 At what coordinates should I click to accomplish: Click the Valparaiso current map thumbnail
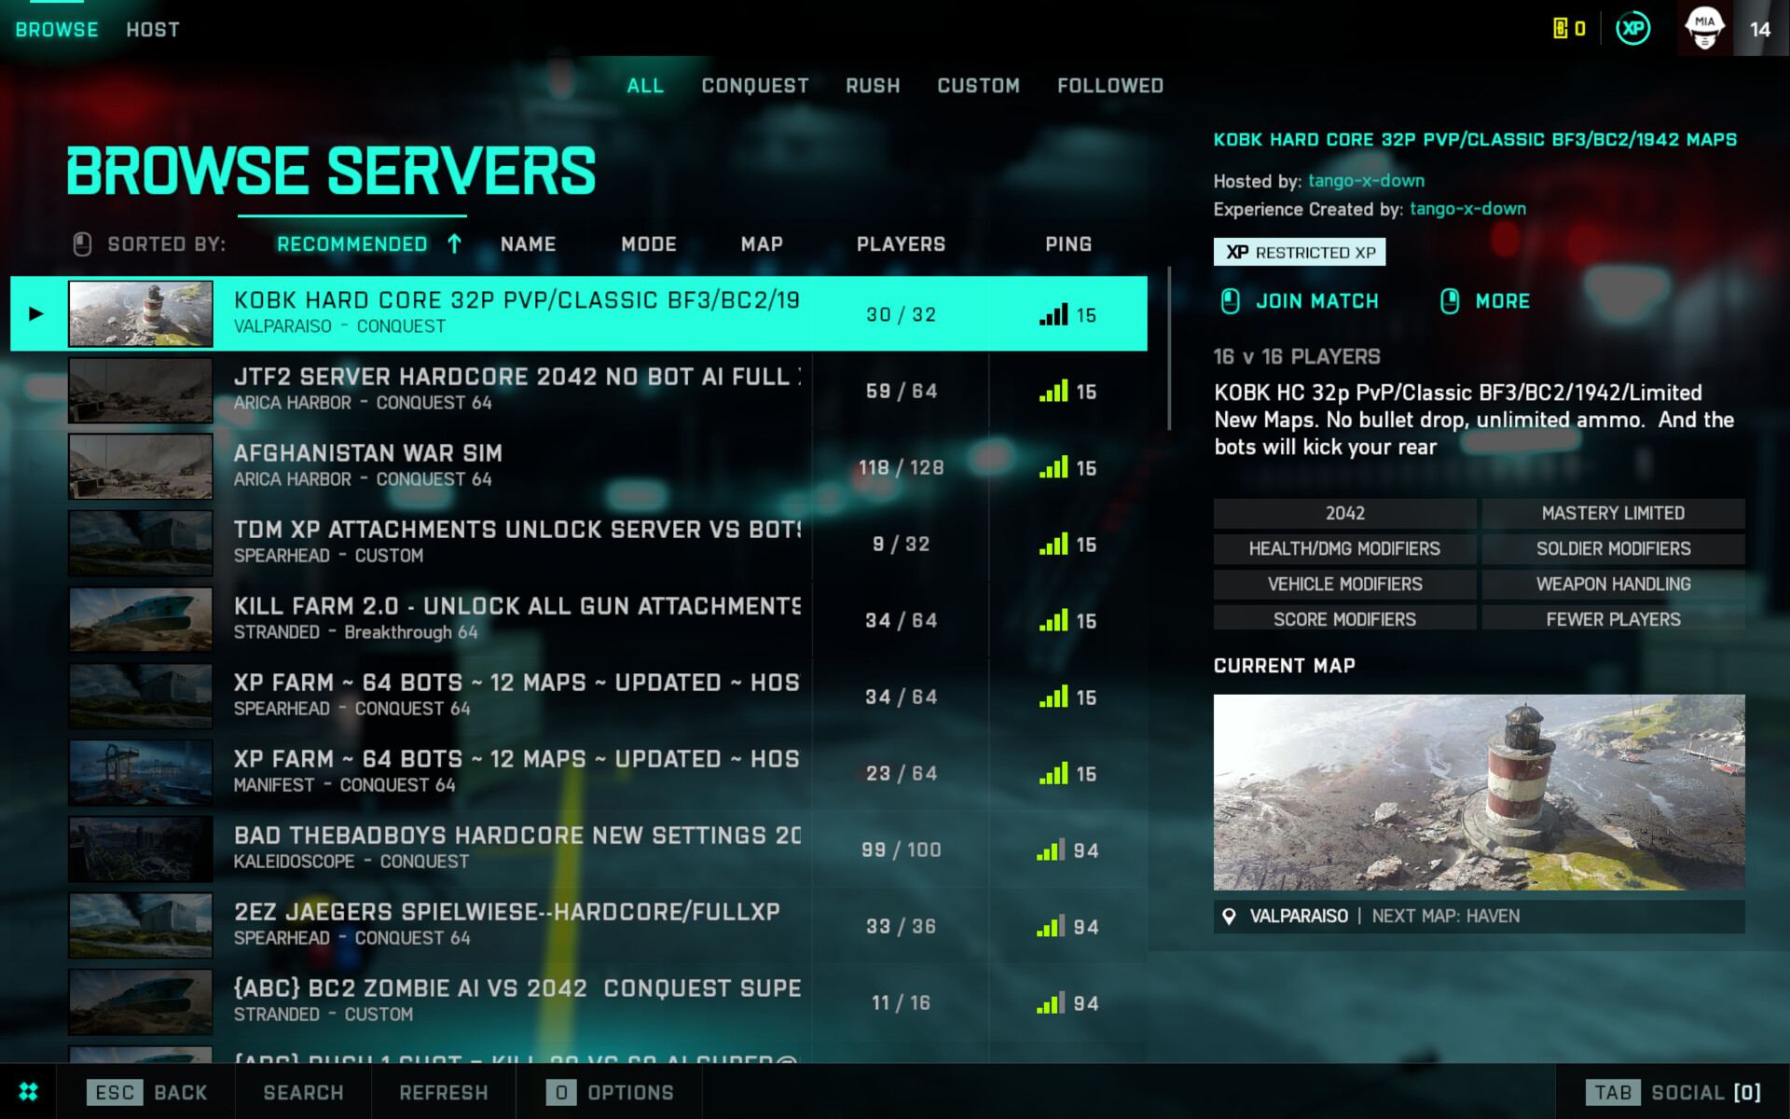pyautogui.click(x=1479, y=792)
